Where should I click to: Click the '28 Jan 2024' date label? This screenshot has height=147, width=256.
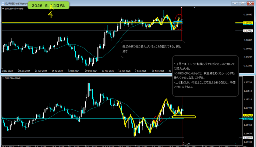(24, 71)
